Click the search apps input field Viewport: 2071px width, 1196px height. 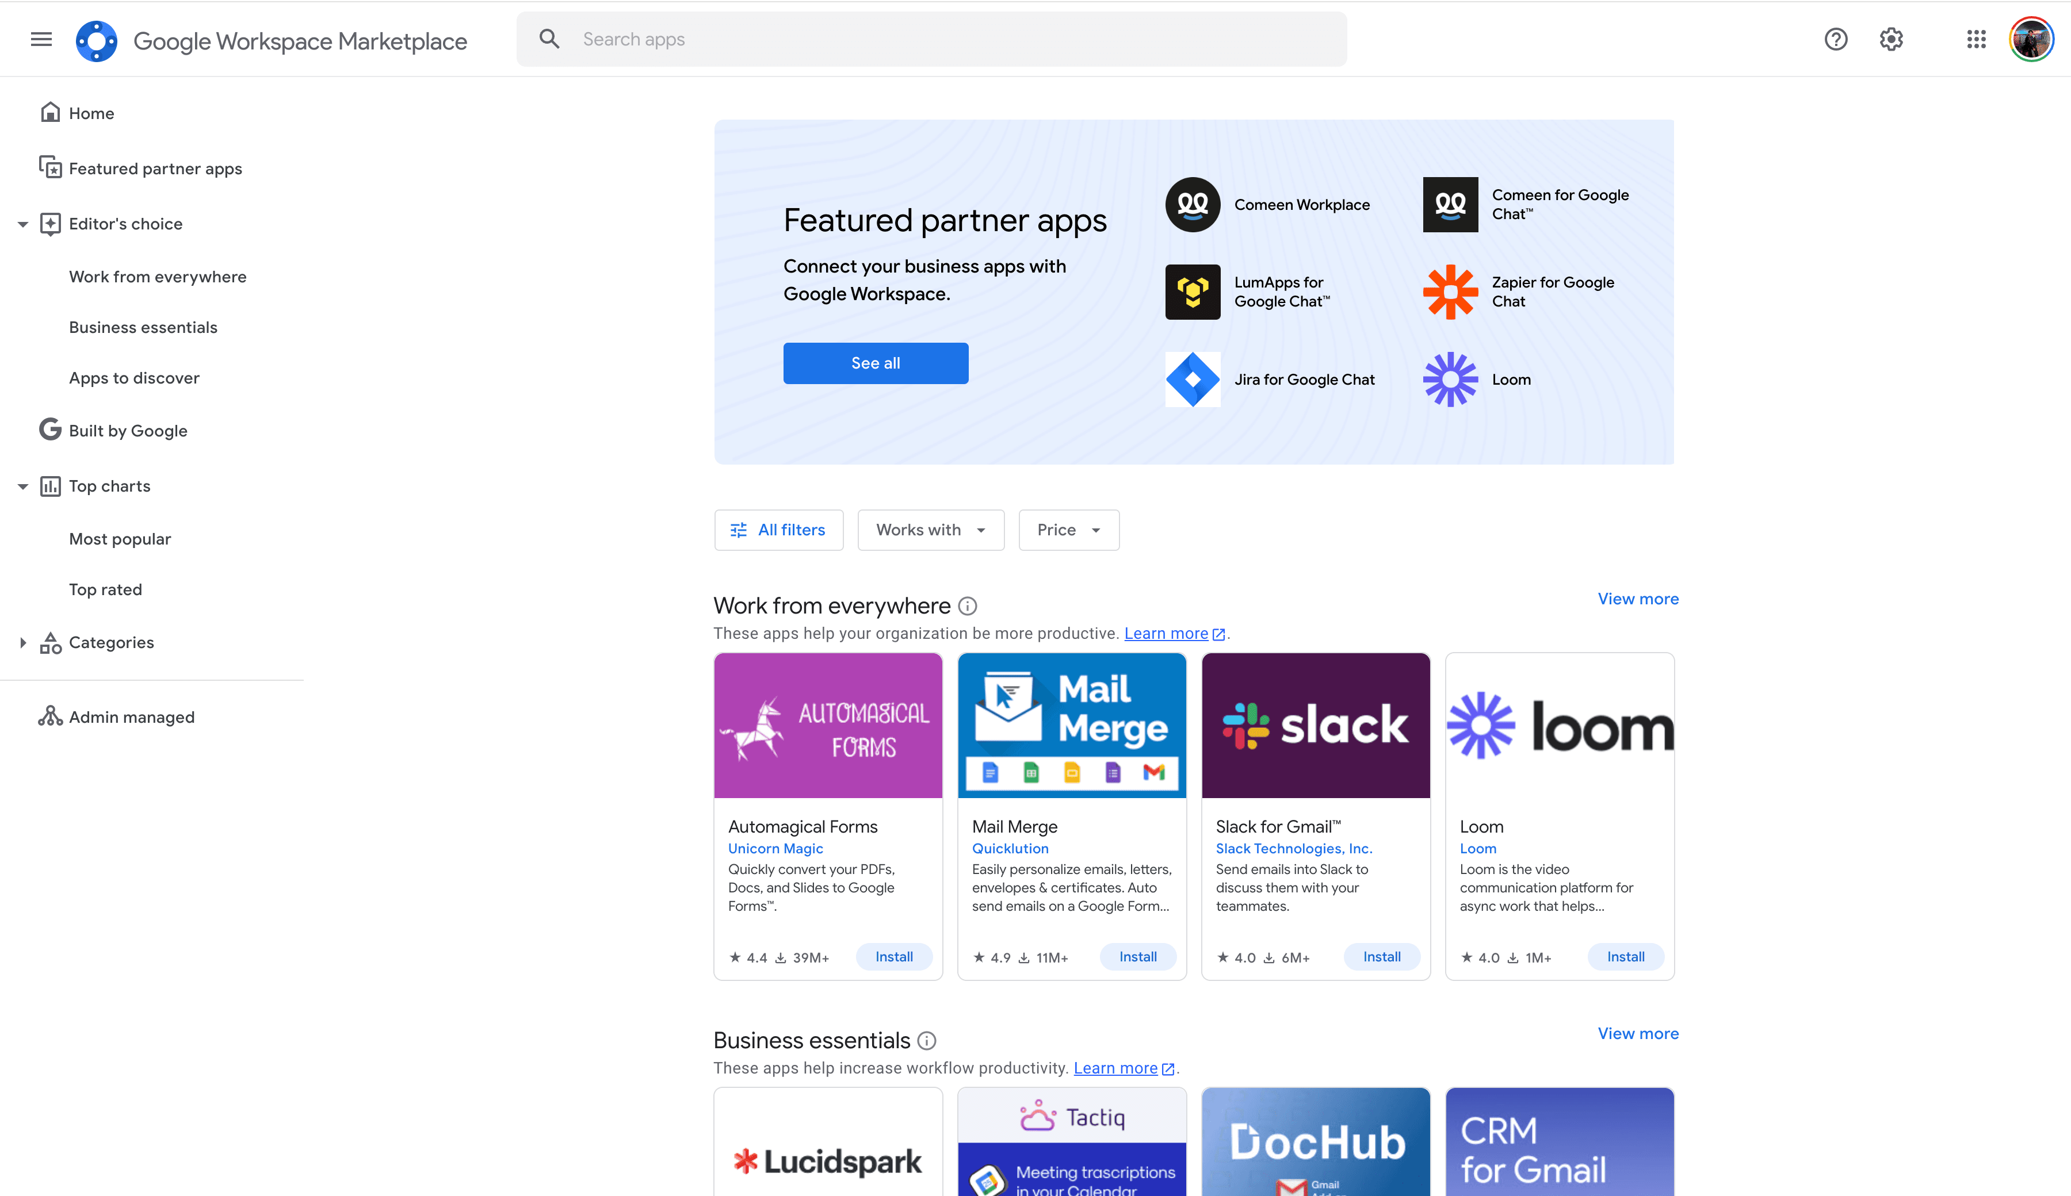[904, 39]
